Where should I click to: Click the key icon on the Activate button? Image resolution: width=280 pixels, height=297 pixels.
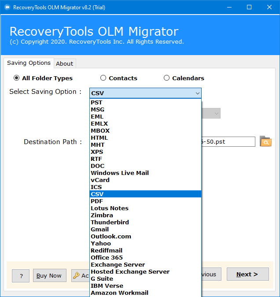pyautogui.click(x=76, y=275)
